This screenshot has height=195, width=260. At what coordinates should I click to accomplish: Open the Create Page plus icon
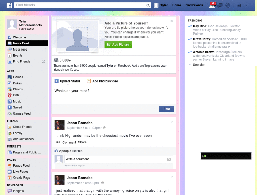pyautogui.click(x=10, y=177)
